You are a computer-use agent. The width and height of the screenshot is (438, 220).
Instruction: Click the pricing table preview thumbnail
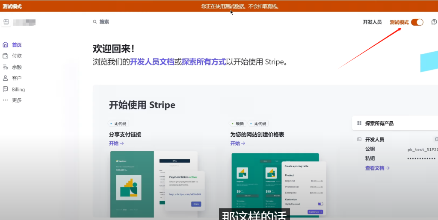click(x=278, y=185)
